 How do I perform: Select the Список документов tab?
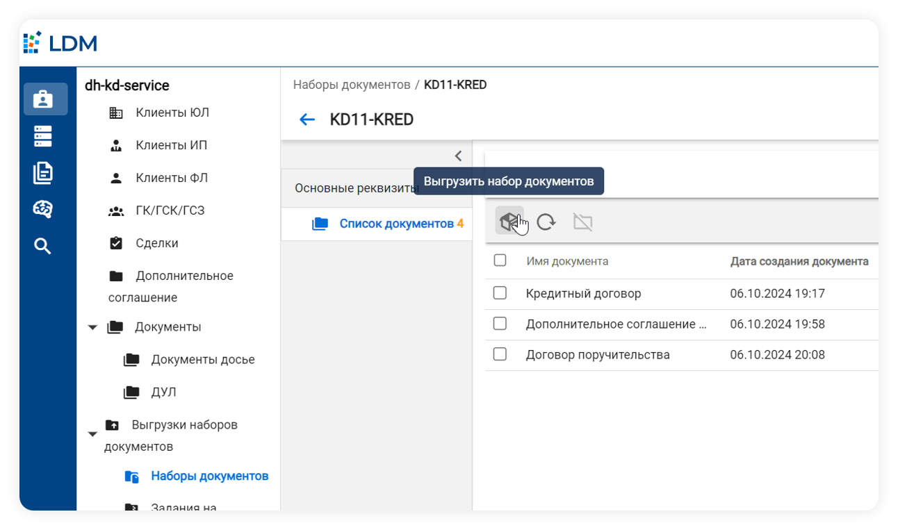point(396,224)
